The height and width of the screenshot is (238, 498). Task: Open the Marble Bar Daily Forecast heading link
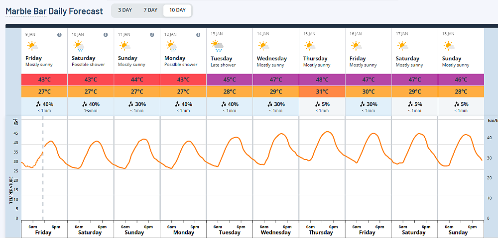54,11
